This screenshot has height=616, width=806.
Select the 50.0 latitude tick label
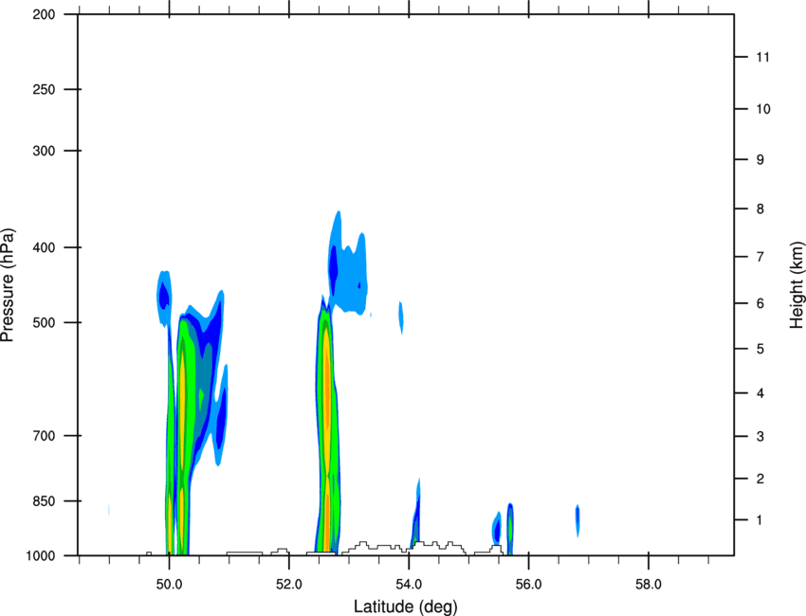pyautogui.click(x=169, y=585)
